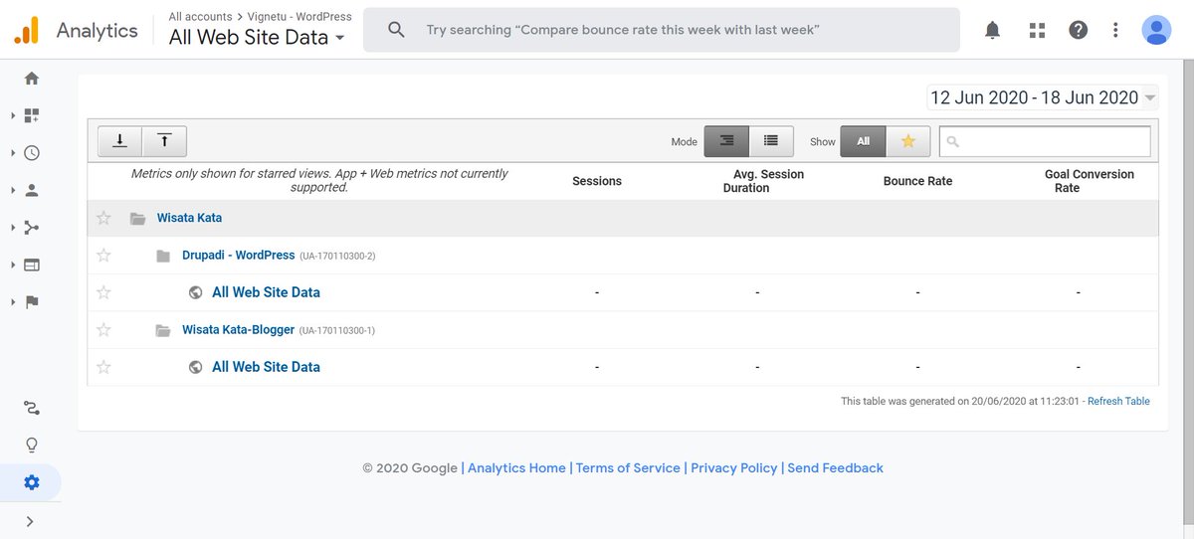Star the Drupadi - WordPress property

point(103,256)
